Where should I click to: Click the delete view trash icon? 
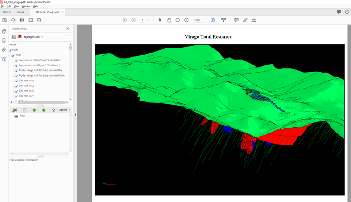point(25,110)
